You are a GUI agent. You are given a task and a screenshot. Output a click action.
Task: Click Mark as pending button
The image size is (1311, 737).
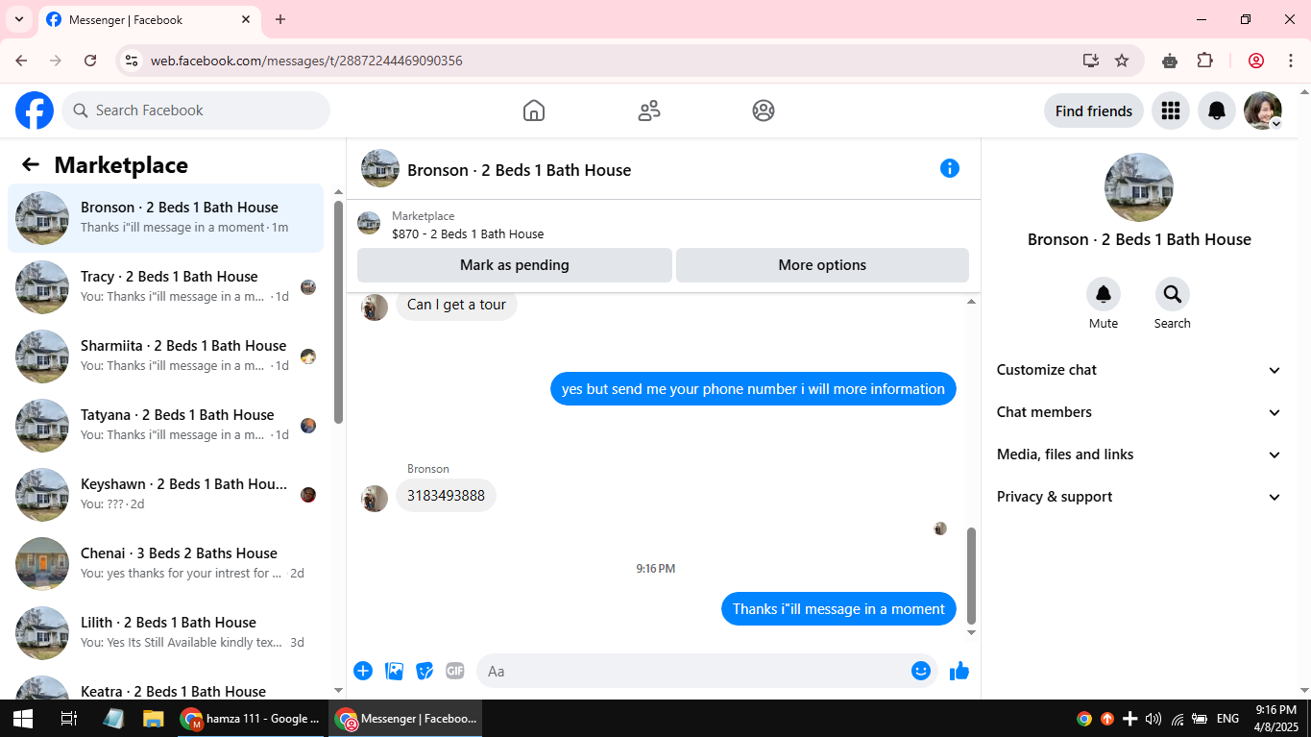tap(515, 265)
